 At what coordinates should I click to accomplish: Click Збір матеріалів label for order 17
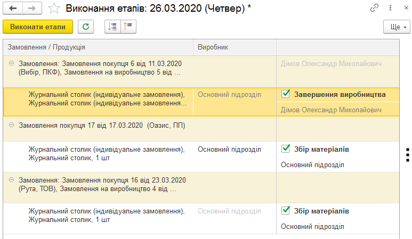(x=321, y=150)
